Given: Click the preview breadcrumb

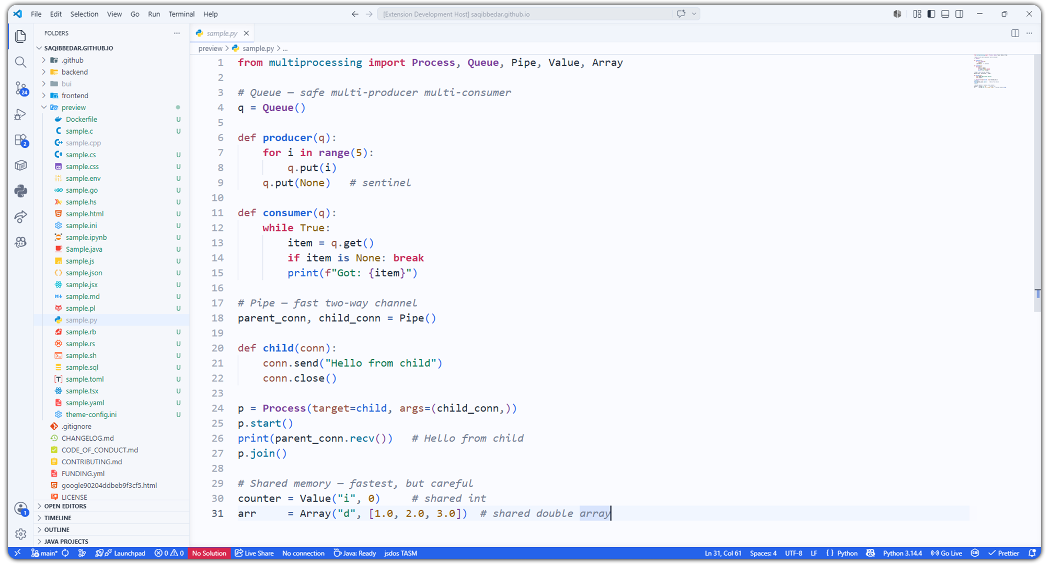Looking at the screenshot, I should [210, 48].
